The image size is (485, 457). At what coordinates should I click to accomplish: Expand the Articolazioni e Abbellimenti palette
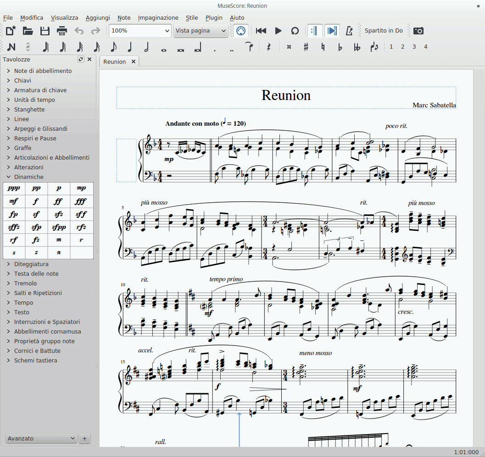pyautogui.click(x=51, y=157)
